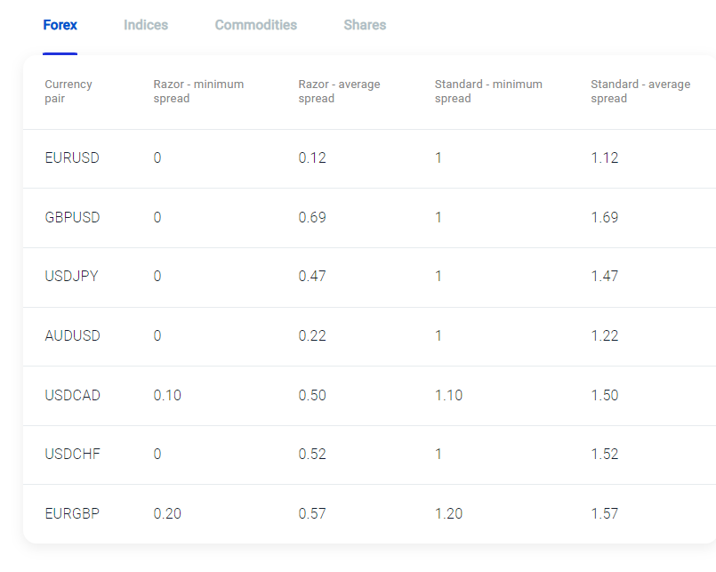Click the Razor - average spread header
The height and width of the screenshot is (572, 716).
[339, 92]
